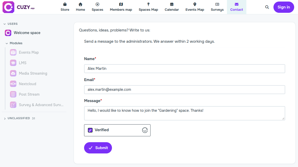
Task: Refresh the captcha verification icon
Action: coord(145,130)
